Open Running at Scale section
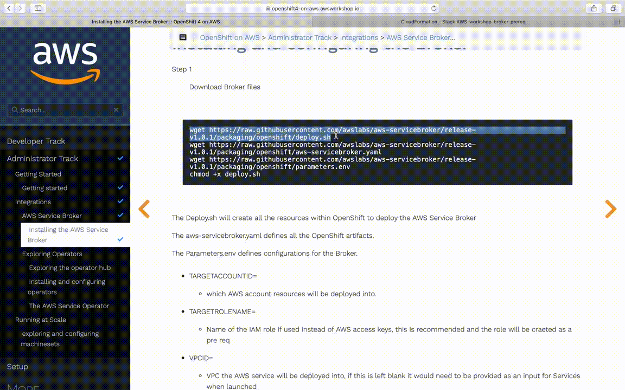The width and height of the screenshot is (625, 390). point(40,320)
